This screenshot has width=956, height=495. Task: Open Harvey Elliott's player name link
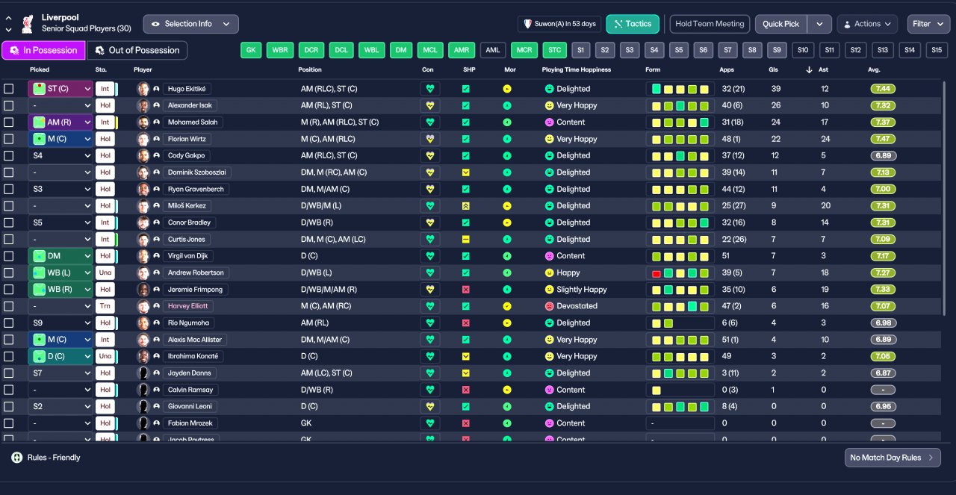point(189,306)
